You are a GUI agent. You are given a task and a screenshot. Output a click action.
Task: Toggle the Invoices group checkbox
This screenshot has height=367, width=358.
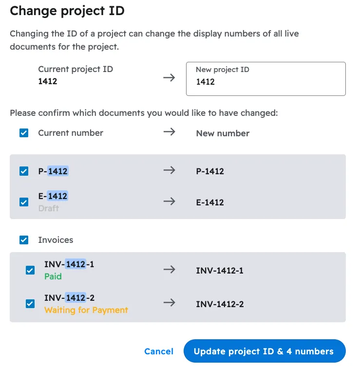pyautogui.click(x=24, y=240)
